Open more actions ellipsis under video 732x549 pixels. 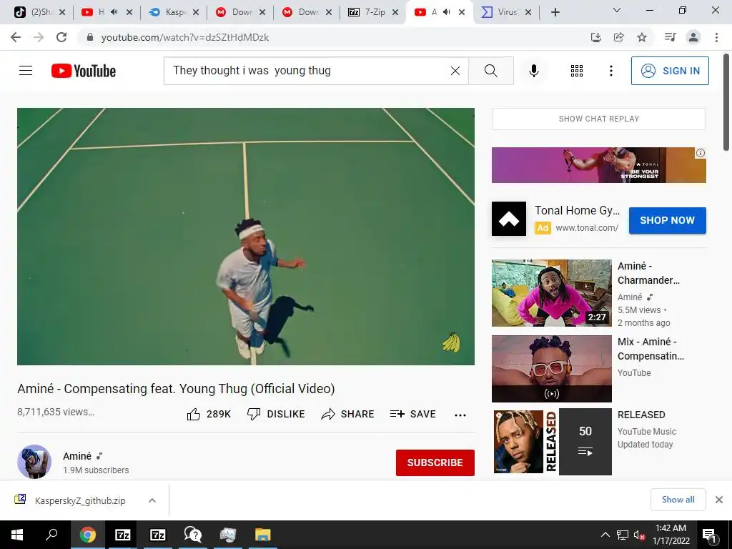[x=460, y=415]
